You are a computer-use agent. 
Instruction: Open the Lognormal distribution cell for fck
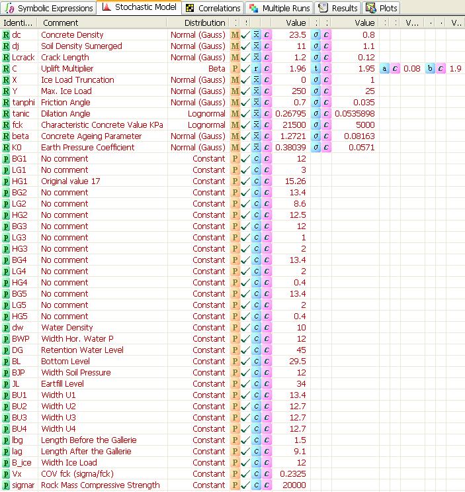point(198,125)
